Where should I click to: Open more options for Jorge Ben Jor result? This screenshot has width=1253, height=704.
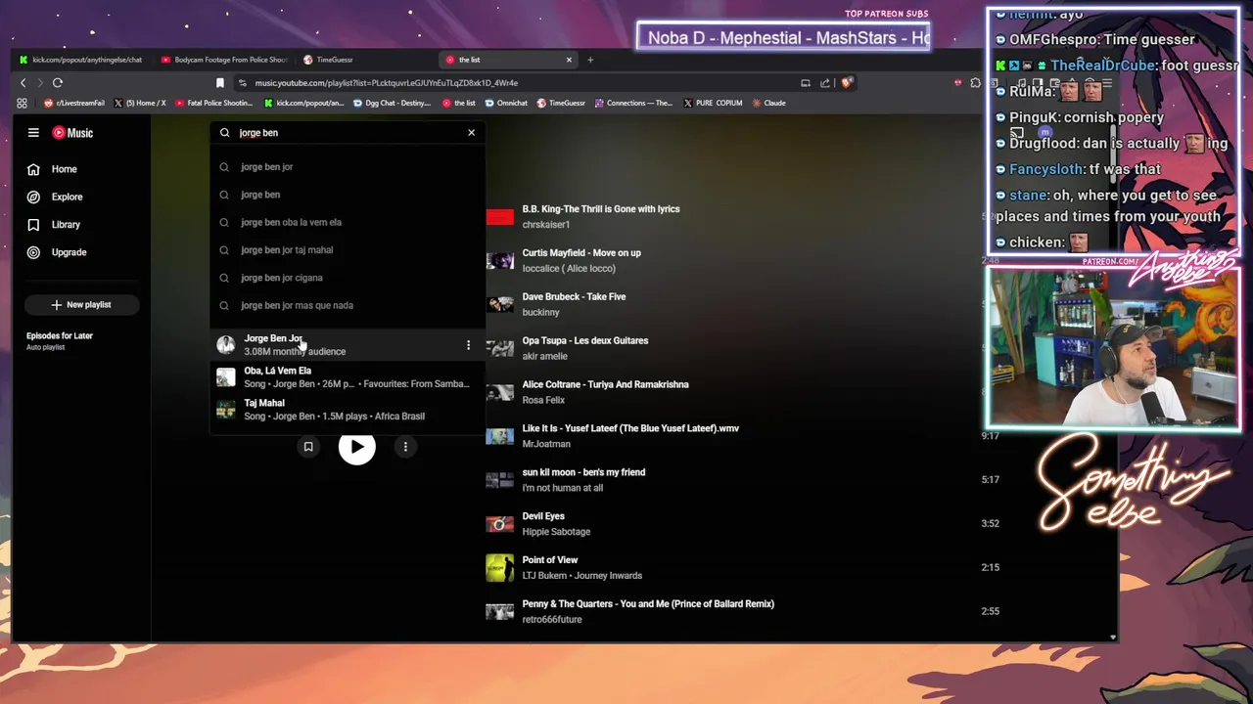(x=468, y=345)
